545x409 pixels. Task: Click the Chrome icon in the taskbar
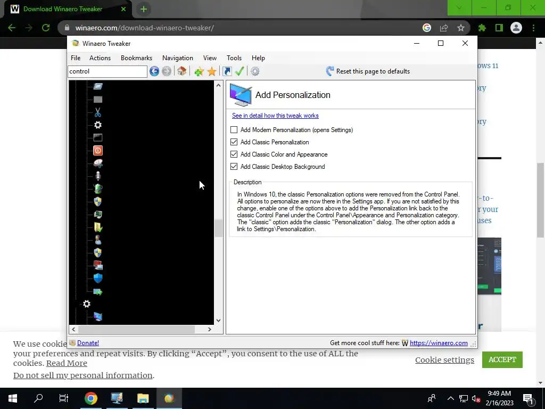(90, 398)
